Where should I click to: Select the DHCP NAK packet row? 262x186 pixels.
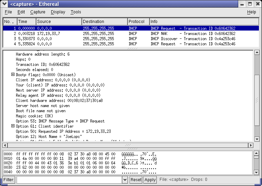pyautogui.click(x=131, y=34)
